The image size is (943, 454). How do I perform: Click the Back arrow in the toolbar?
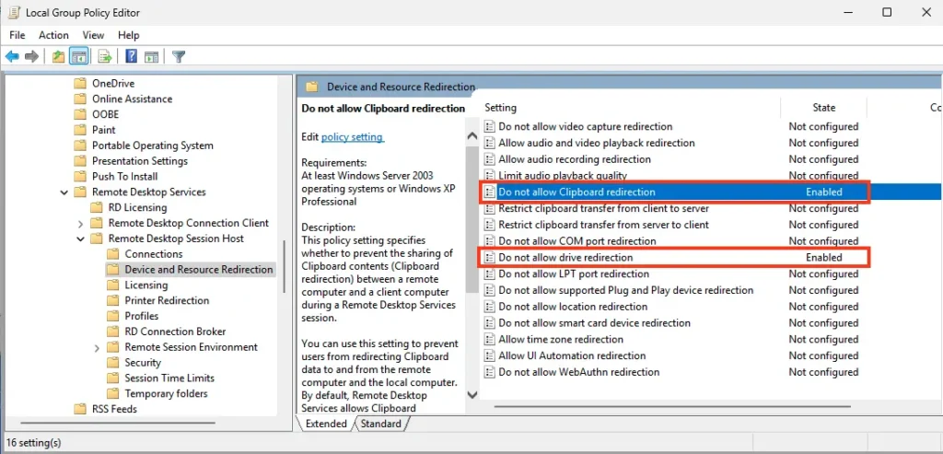point(12,56)
